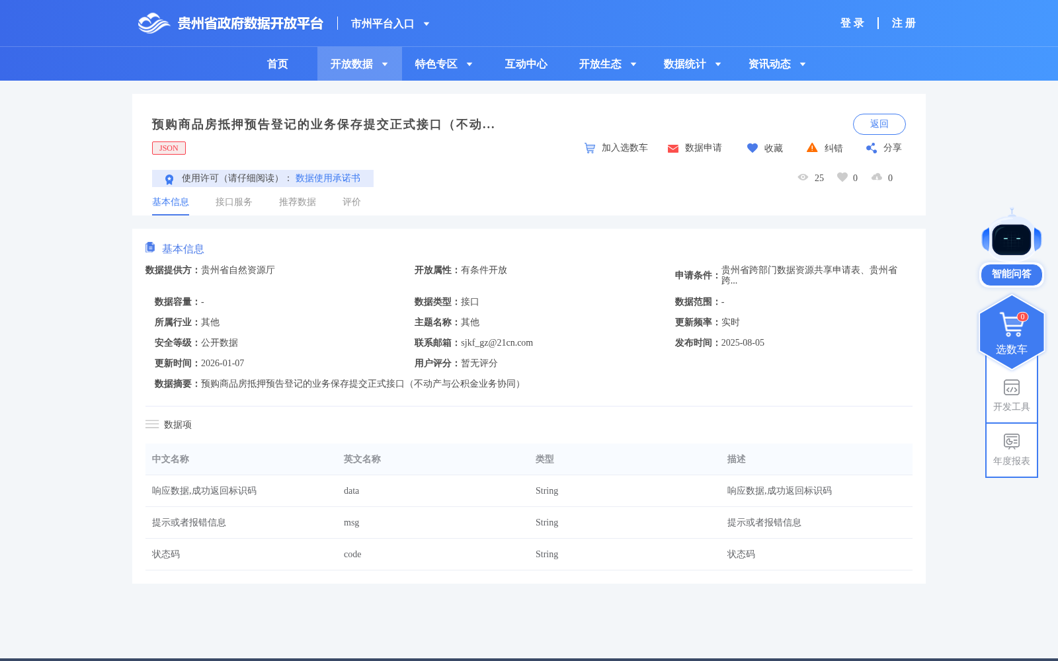
Task: Click the 发布时间 value 2025-08-05
Action: 743,343
